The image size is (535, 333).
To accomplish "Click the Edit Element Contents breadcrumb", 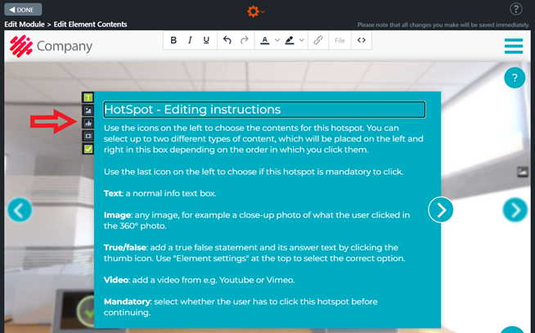I will tap(90, 25).
